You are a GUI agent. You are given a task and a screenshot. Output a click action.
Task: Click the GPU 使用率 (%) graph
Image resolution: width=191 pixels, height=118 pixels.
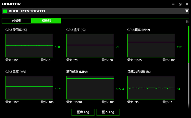[29, 46]
